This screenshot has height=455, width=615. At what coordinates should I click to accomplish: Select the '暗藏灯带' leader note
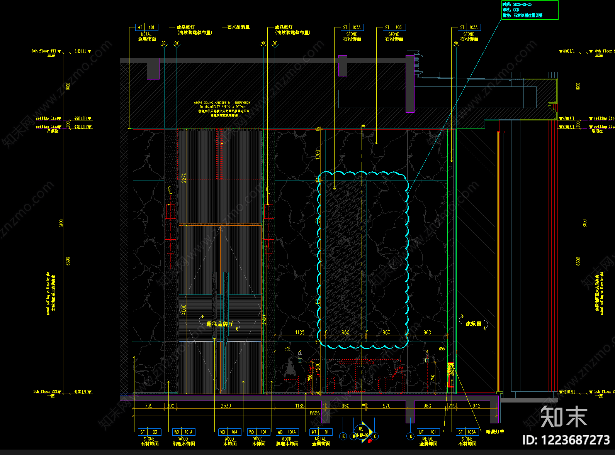click(495, 432)
